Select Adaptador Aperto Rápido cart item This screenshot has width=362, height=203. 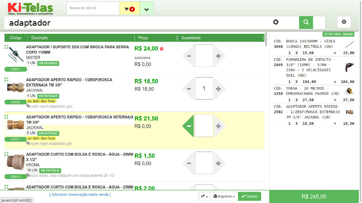click(314, 115)
